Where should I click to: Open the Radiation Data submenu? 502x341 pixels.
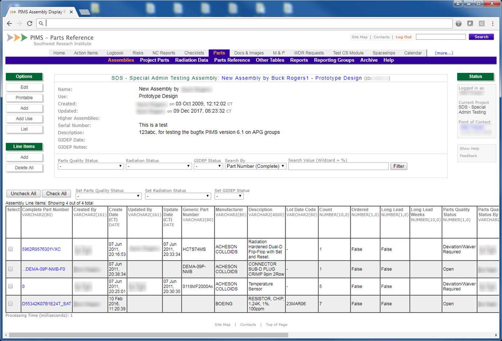pyautogui.click(x=191, y=60)
